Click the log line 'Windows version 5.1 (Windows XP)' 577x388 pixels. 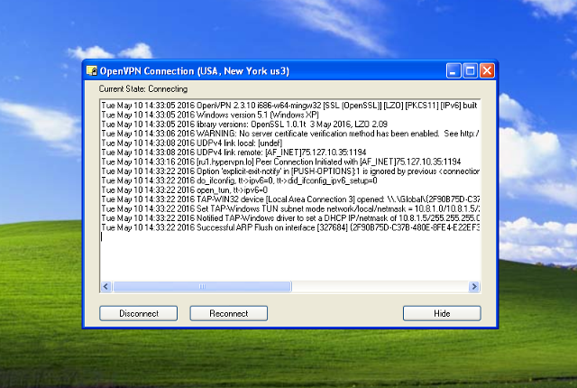coord(210,115)
